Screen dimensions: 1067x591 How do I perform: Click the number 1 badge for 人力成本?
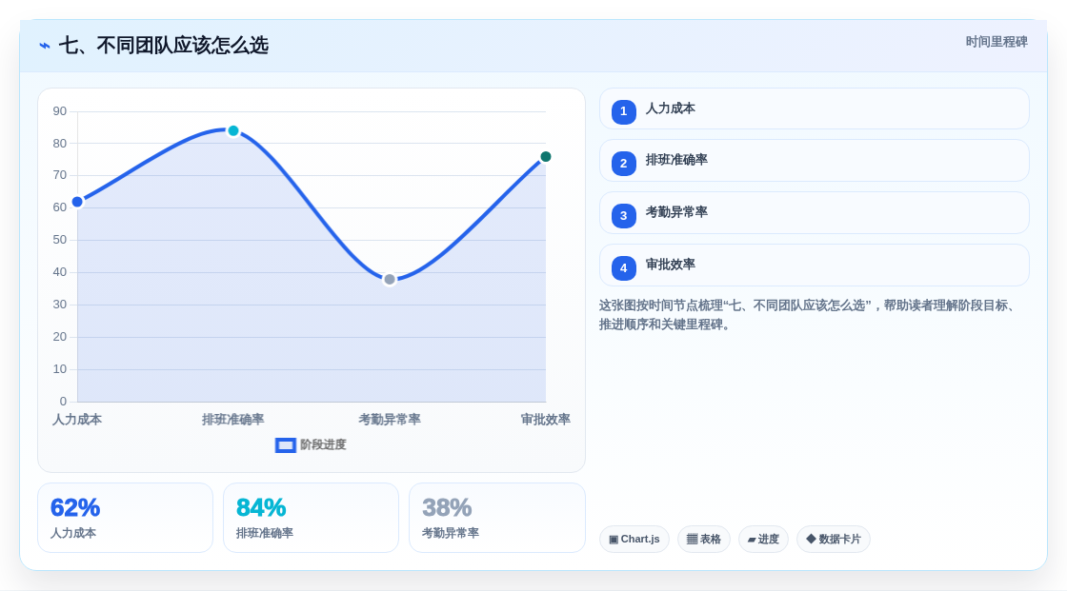pyautogui.click(x=623, y=111)
